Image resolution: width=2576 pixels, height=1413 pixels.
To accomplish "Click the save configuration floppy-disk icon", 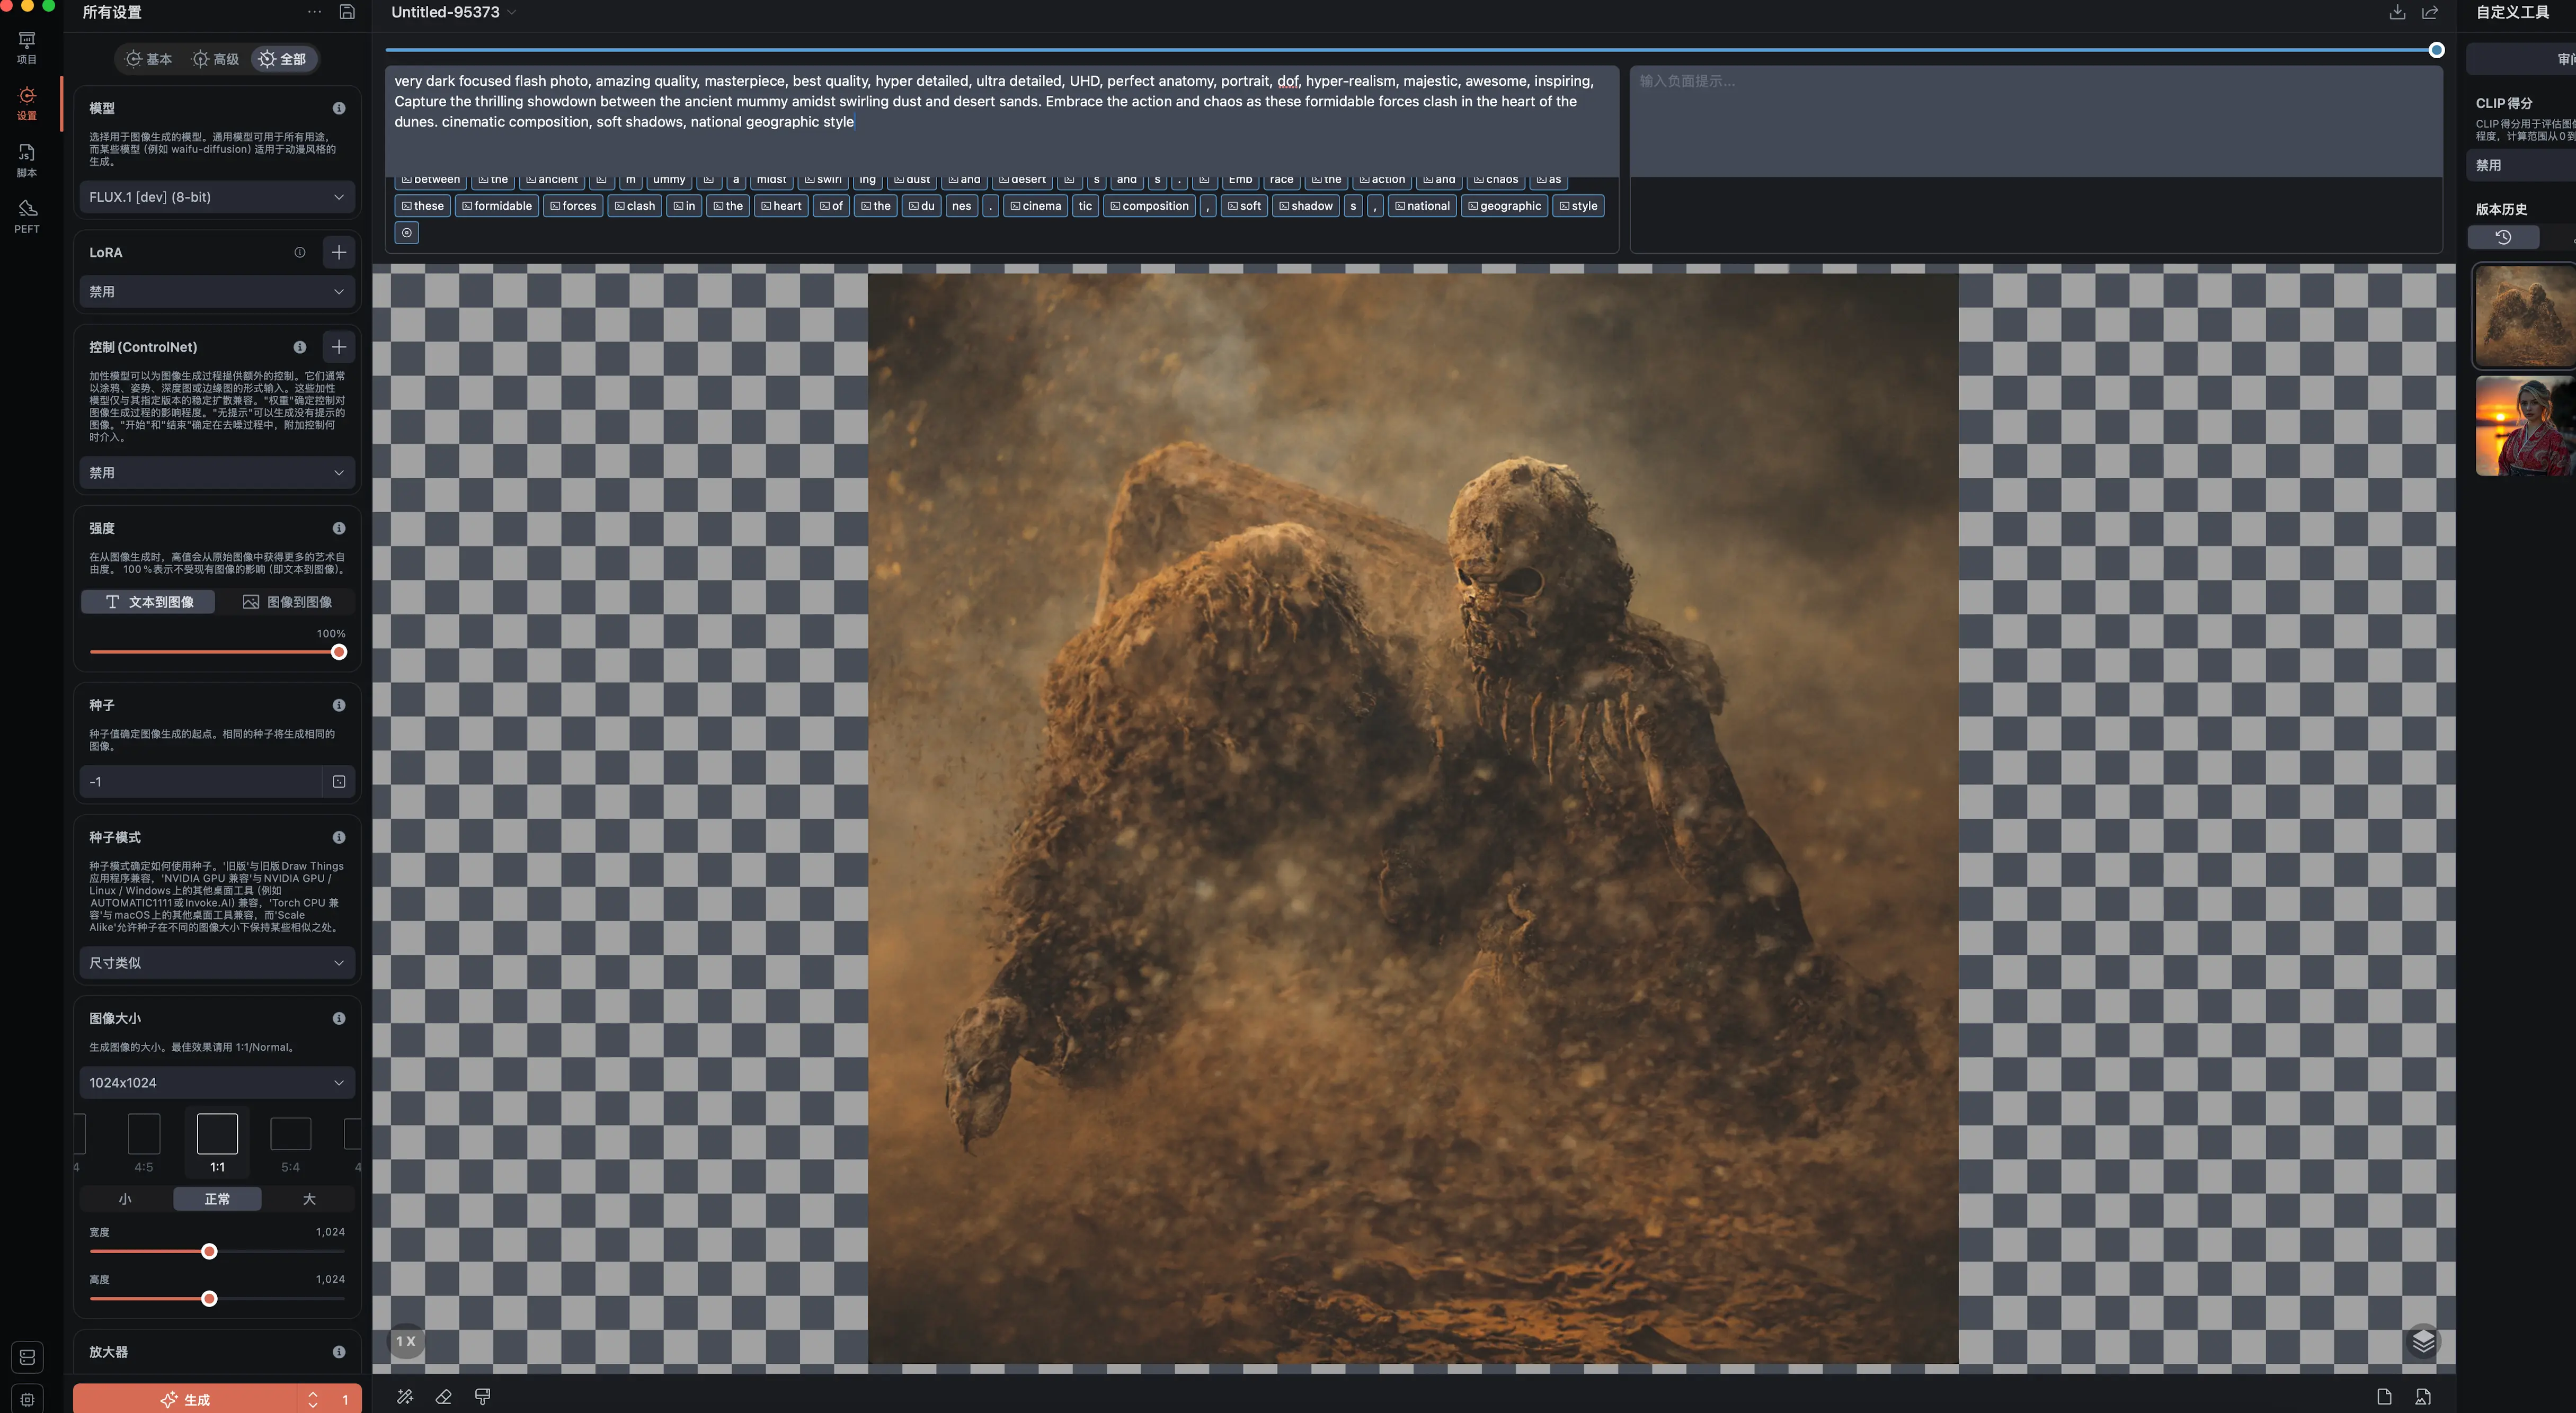I will [347, 12].
